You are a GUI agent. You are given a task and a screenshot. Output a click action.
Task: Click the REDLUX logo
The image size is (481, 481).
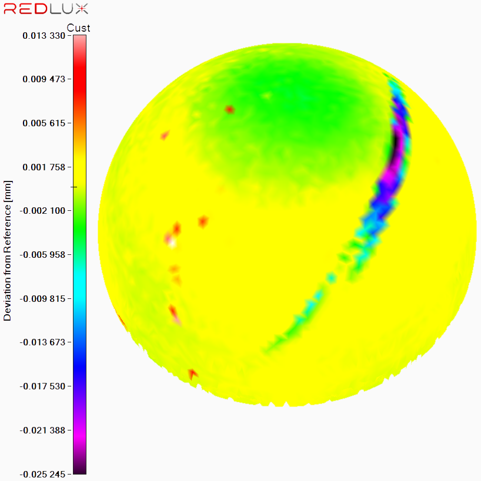[x=46, y=9]
